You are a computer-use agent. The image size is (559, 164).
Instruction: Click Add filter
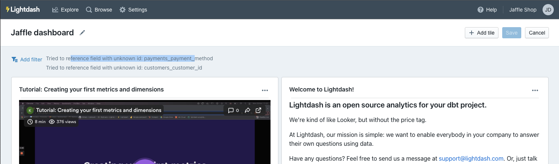coord(27,60)
